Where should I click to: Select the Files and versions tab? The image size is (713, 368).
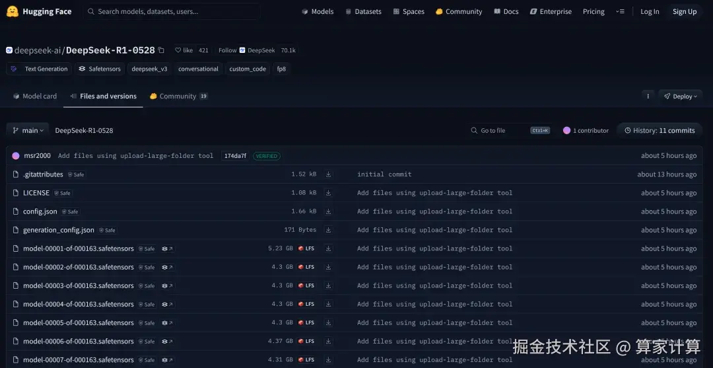[x=103, y=96]
